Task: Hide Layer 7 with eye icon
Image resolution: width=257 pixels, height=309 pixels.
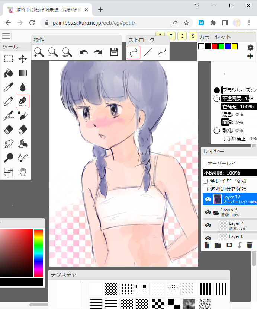Action: (x=208, y=226)
